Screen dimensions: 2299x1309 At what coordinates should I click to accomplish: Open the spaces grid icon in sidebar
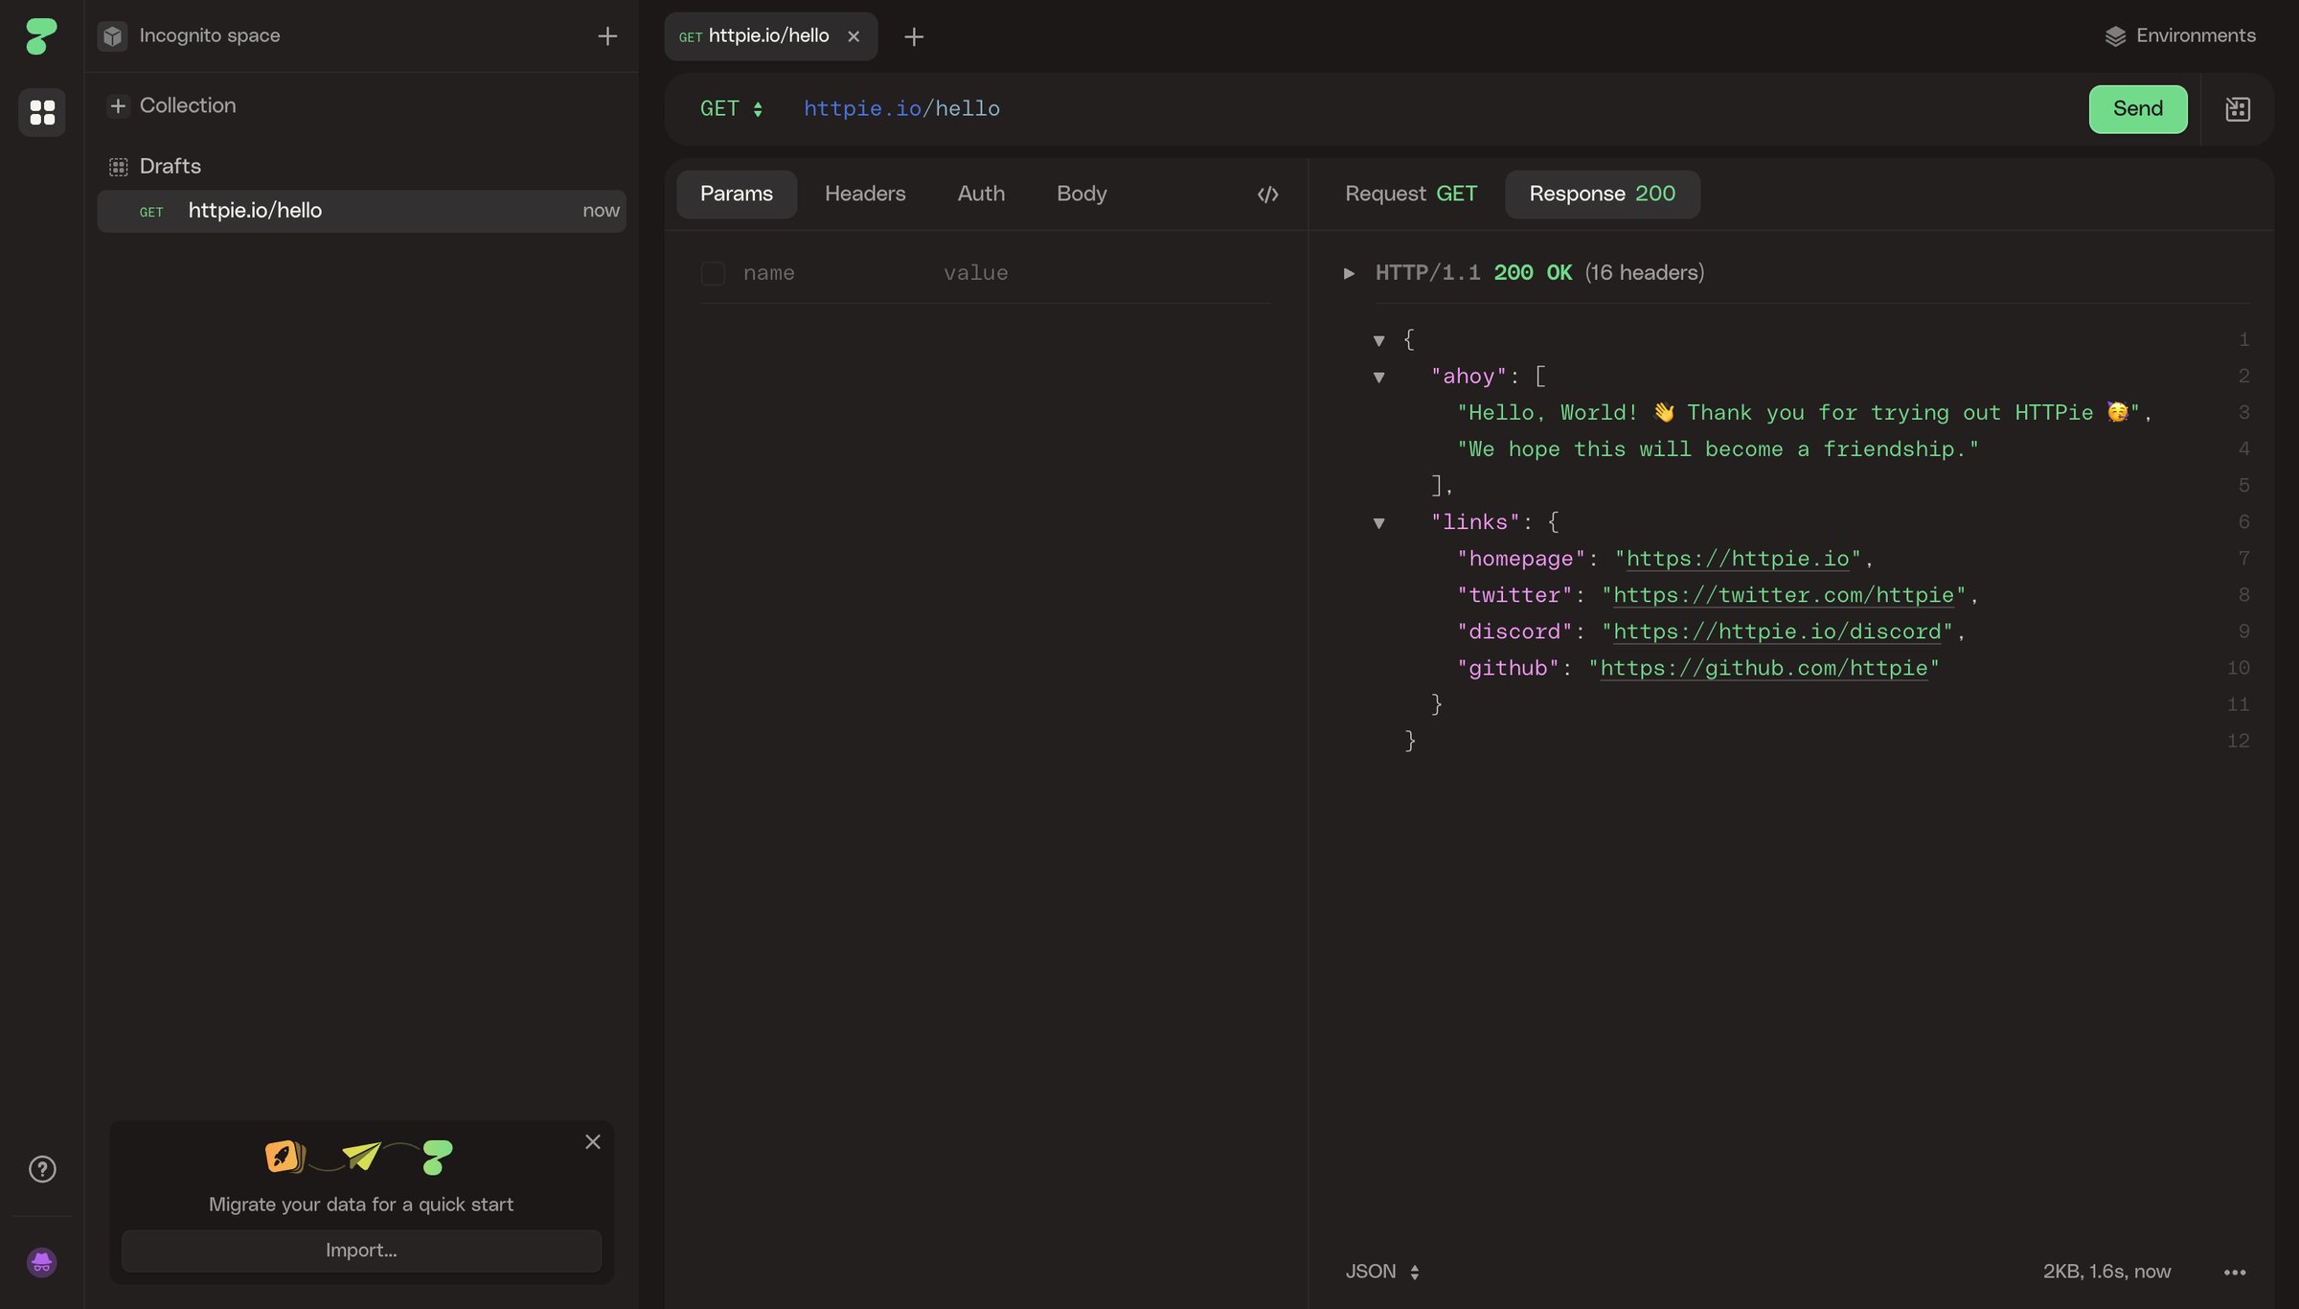pos(42,112)
